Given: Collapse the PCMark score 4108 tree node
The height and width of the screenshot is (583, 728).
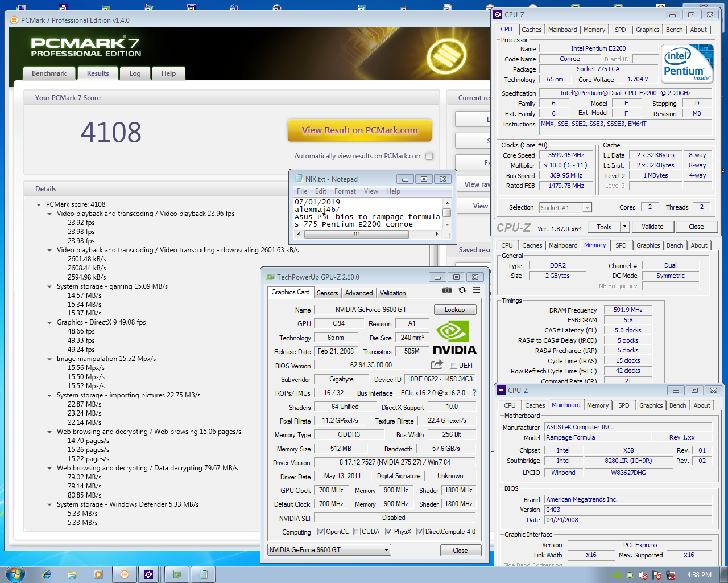Looking at the screenshot, I should (39, 204).
